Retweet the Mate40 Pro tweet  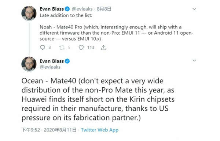(62, 47)
